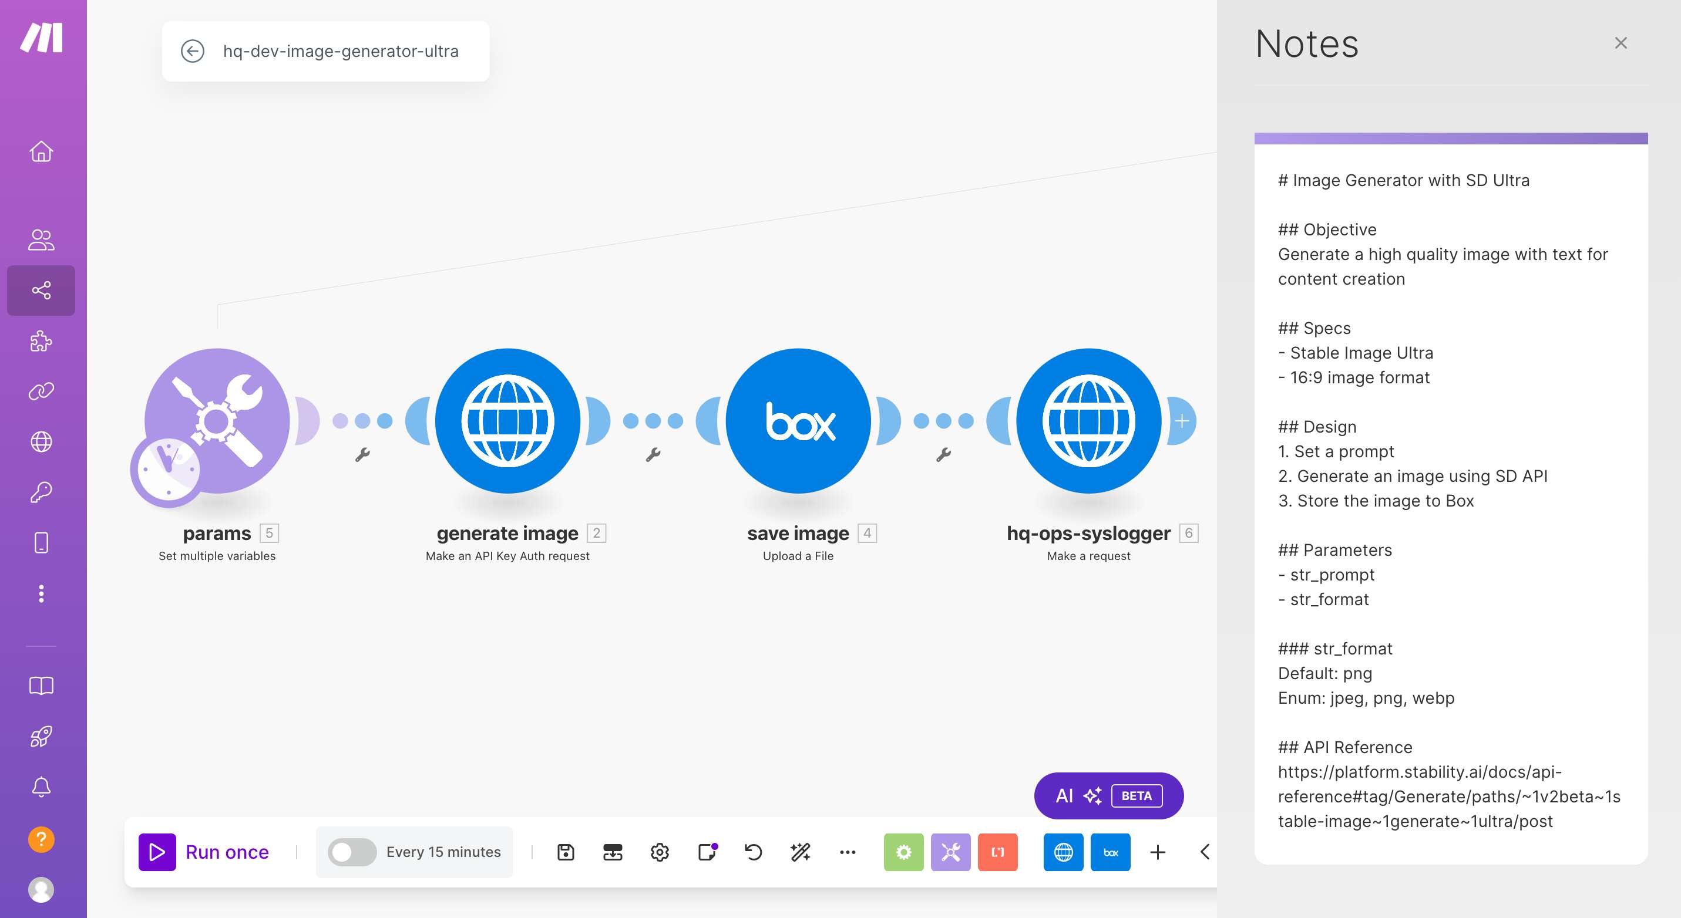Close the Notes panel
1681x918 pixels.
tap(1621, 43)
